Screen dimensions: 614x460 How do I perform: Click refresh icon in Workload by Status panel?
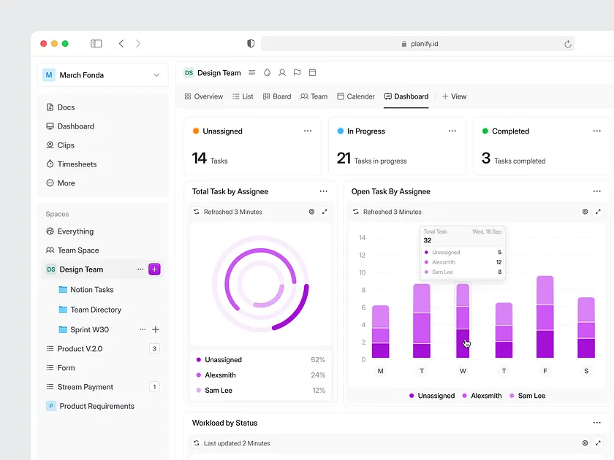click(x=196, y=443)
